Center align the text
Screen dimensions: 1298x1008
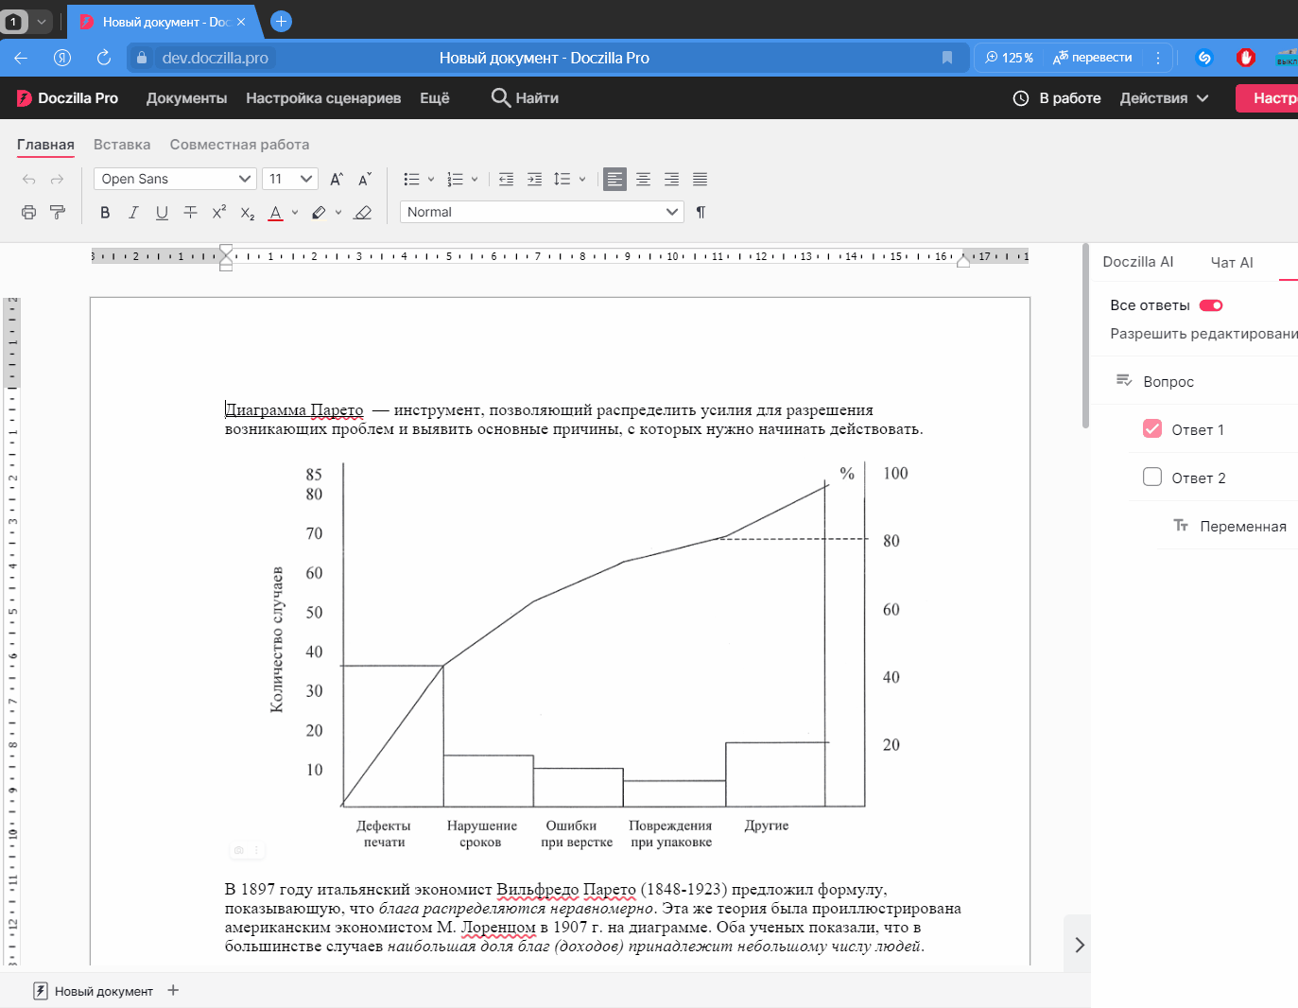[x=643, y=180]
